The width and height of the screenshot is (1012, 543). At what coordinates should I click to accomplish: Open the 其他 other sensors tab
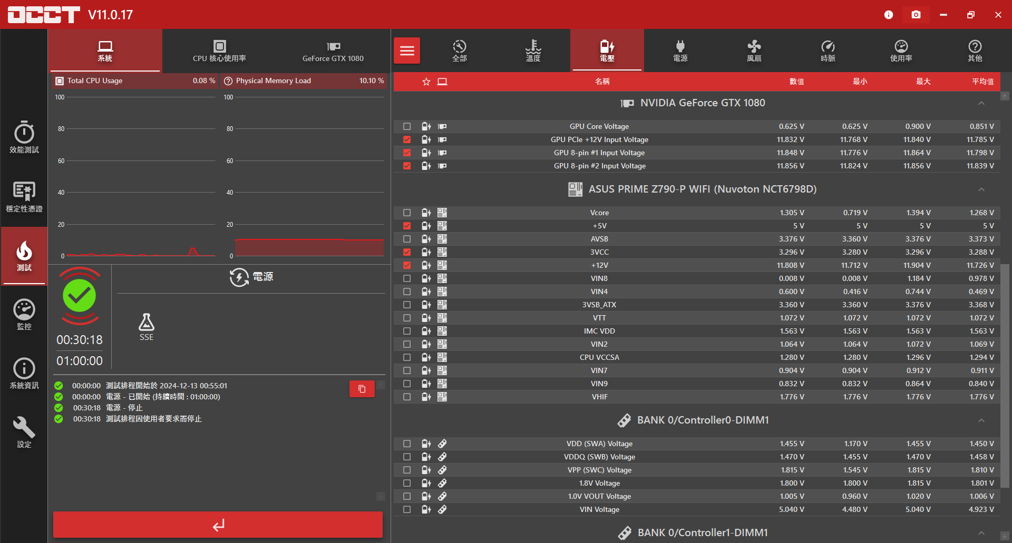pyautogui.click(x=975, y=51)
